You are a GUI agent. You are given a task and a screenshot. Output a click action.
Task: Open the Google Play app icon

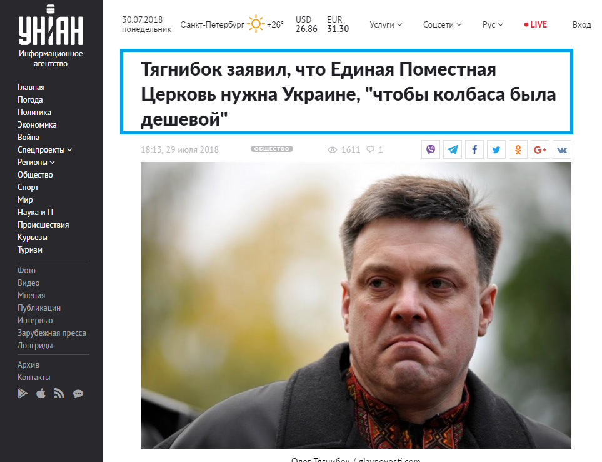point(23,394)
